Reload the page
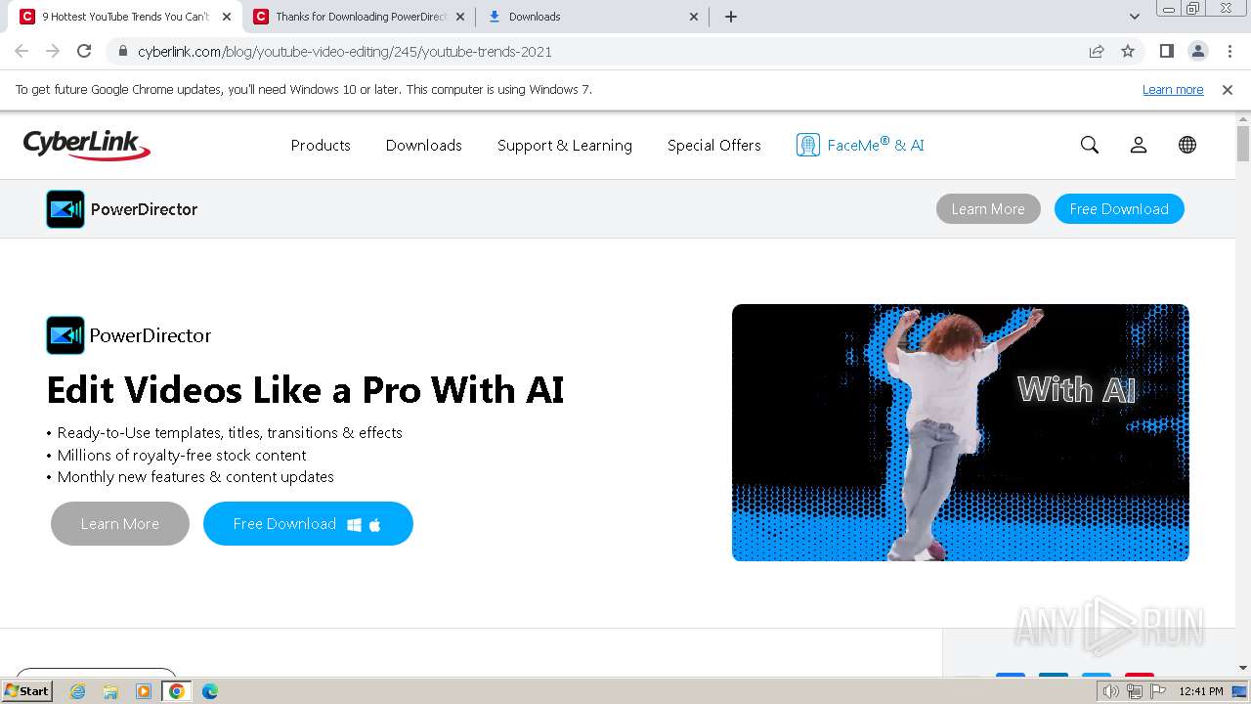 pos(84,52)
